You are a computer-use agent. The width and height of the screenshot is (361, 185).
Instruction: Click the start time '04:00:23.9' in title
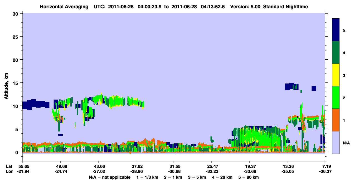click(149, 6)
